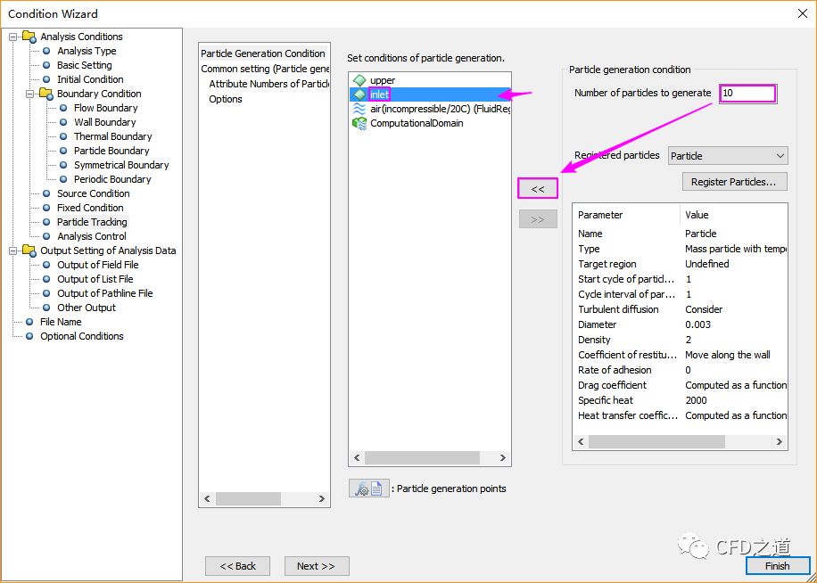
Task: Click the ComputationalDomain icon
Action: coord(359,123)
